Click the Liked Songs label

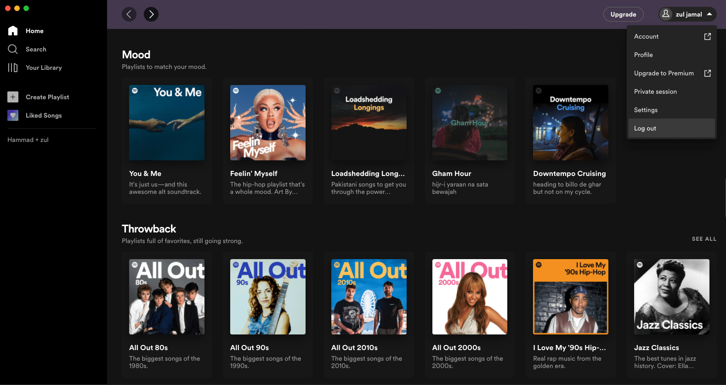[44, 115]
